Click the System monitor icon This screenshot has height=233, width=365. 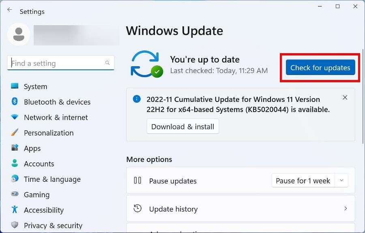[x=15, y=86]
